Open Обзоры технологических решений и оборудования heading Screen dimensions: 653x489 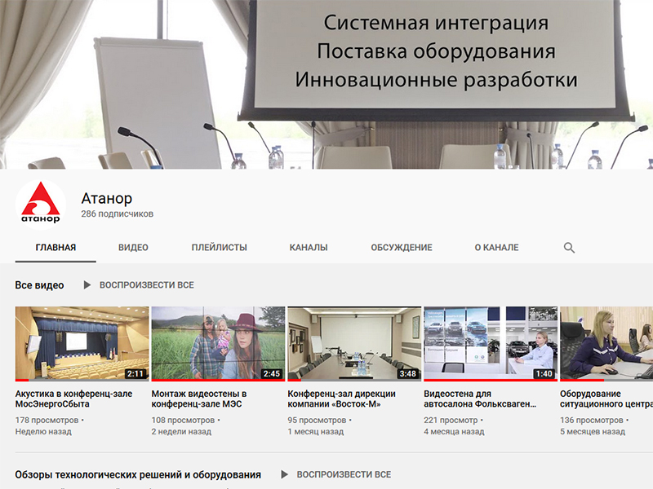138,475
